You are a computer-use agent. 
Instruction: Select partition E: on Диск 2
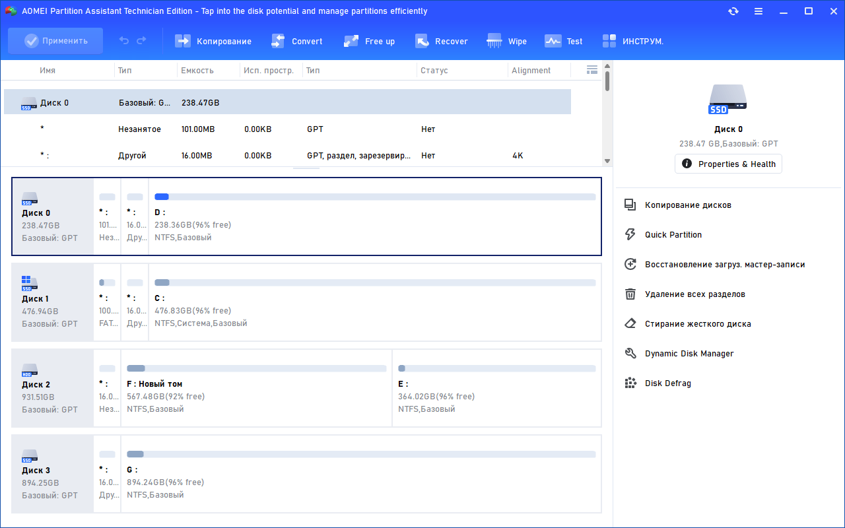[x=497, y=388]
